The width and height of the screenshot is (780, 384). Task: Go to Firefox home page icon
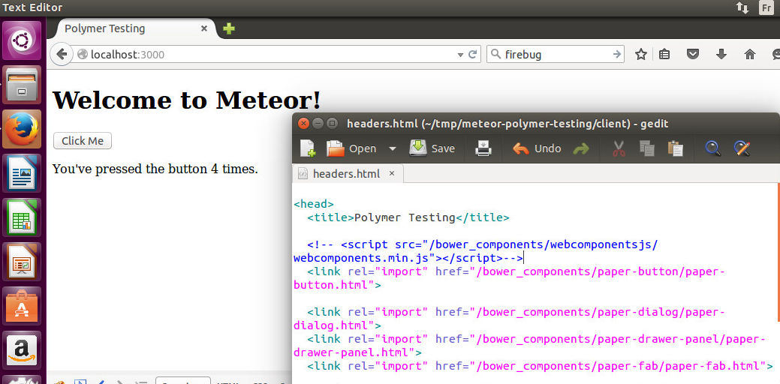(x=750, y=54)
